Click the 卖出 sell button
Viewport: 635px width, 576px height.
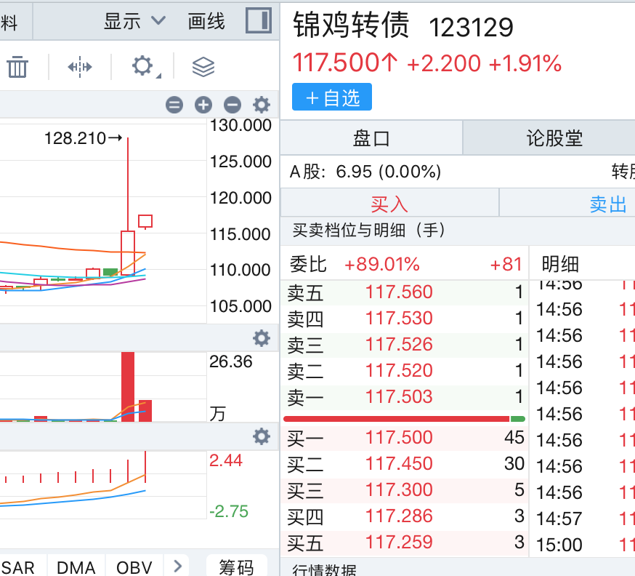click(607, 204)
